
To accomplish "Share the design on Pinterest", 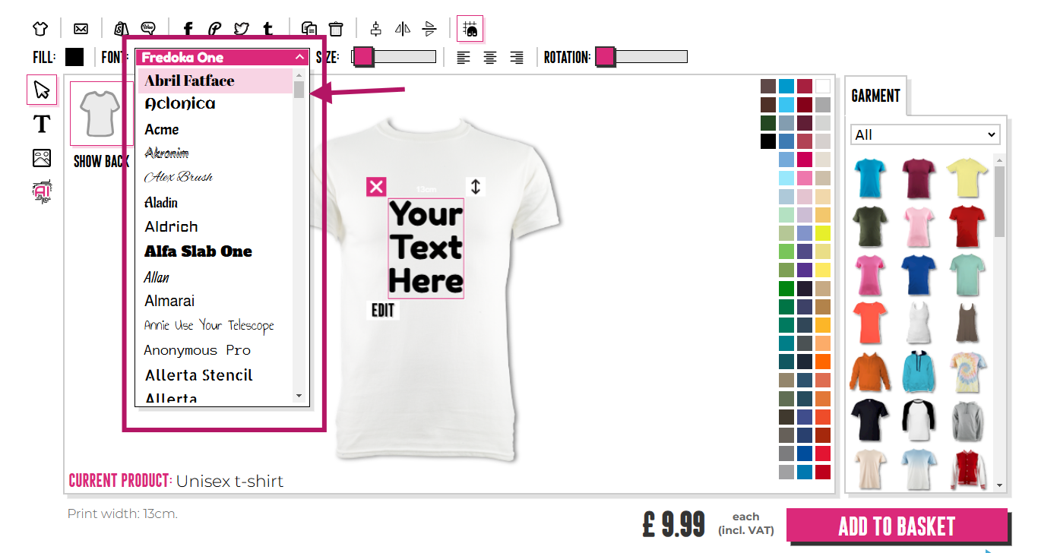I will point(215,29).
